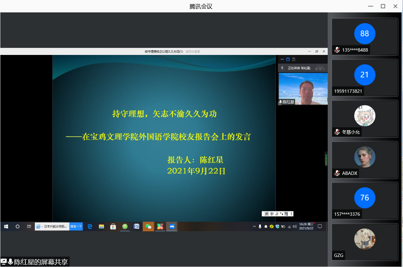
Task: Open the Microsoft Store taskbar icon
Action: 113,226
